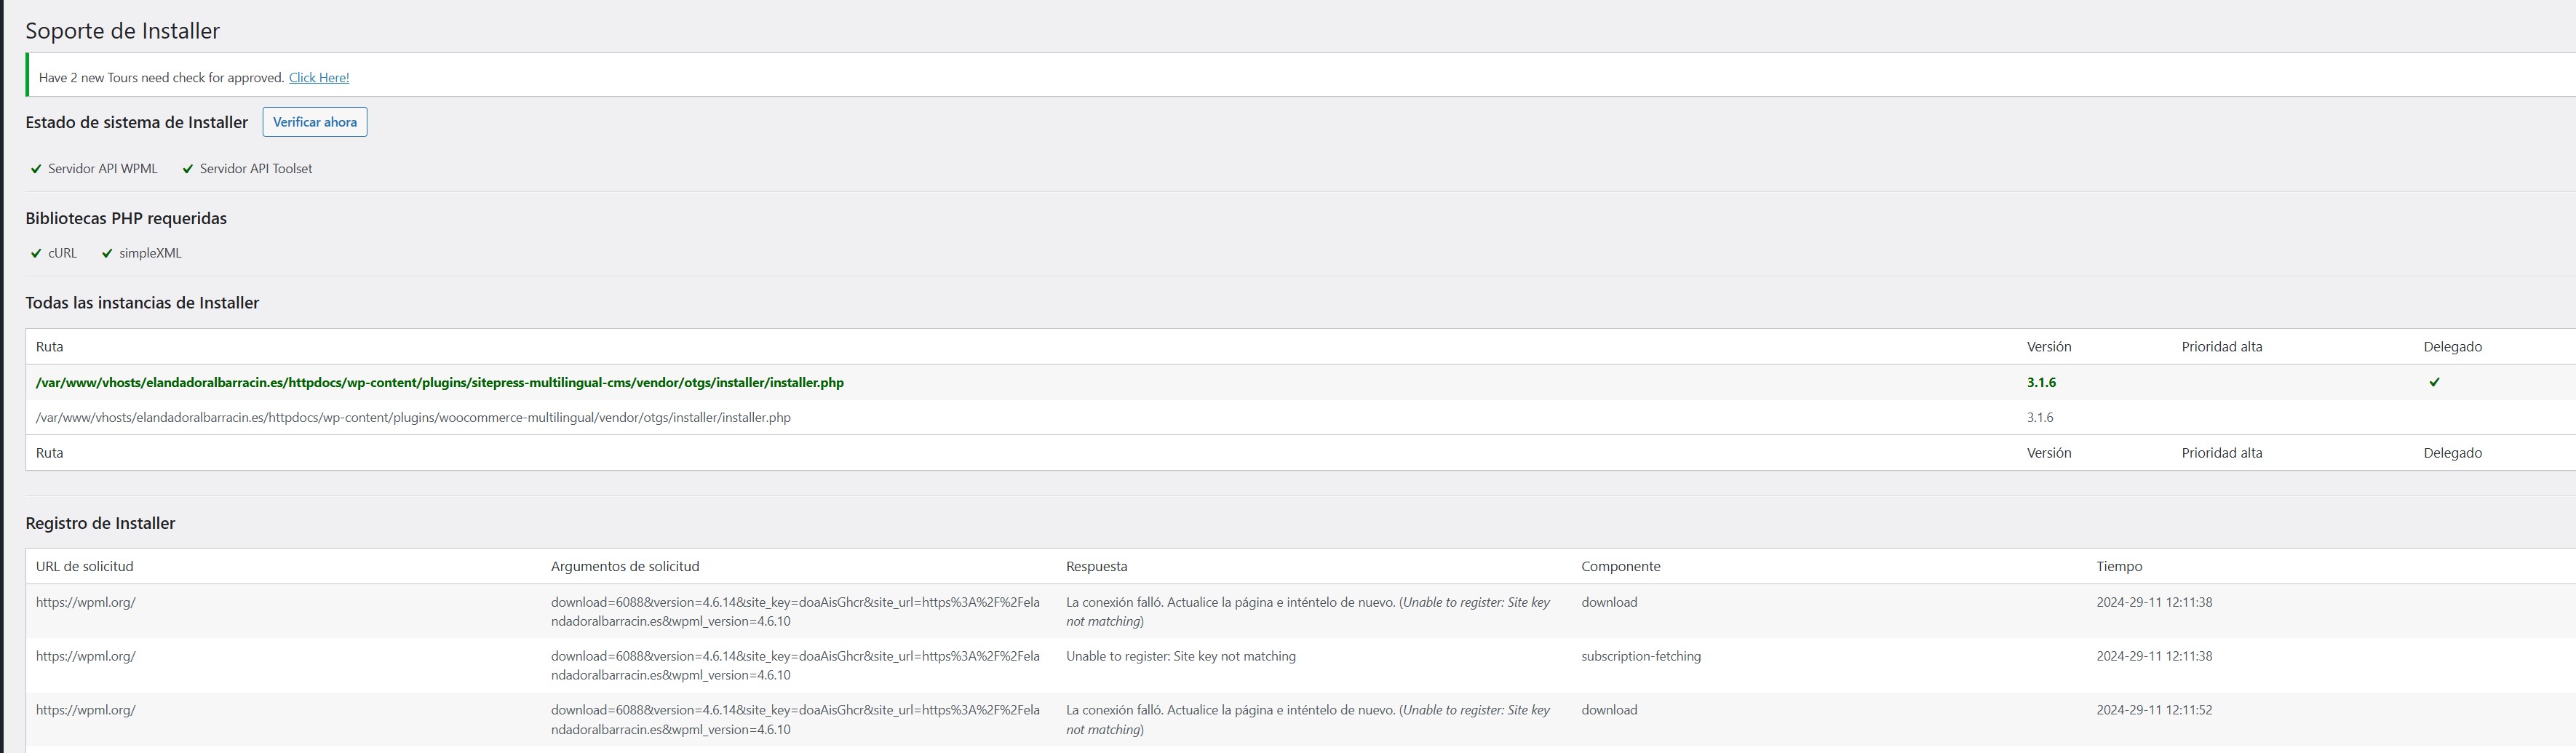The image size is (2576, 753).
Task: Select the sitepress-multilingual-cms installer path row
Action: click(440, 383)
